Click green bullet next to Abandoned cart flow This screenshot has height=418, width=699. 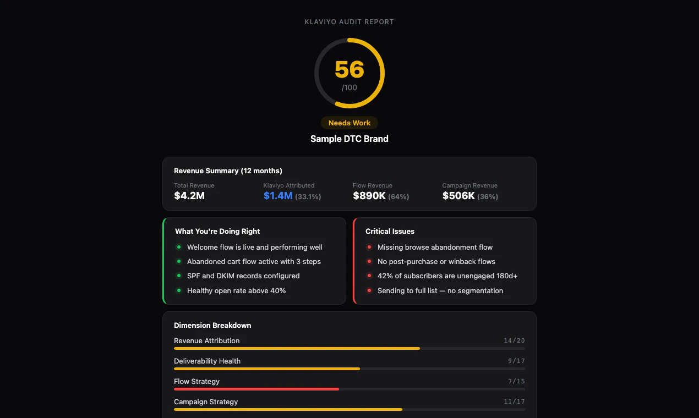click(x=178, y=262)
